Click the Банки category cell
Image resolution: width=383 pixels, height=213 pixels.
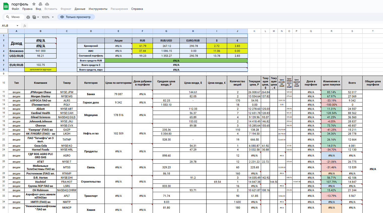tap(91, 94)
